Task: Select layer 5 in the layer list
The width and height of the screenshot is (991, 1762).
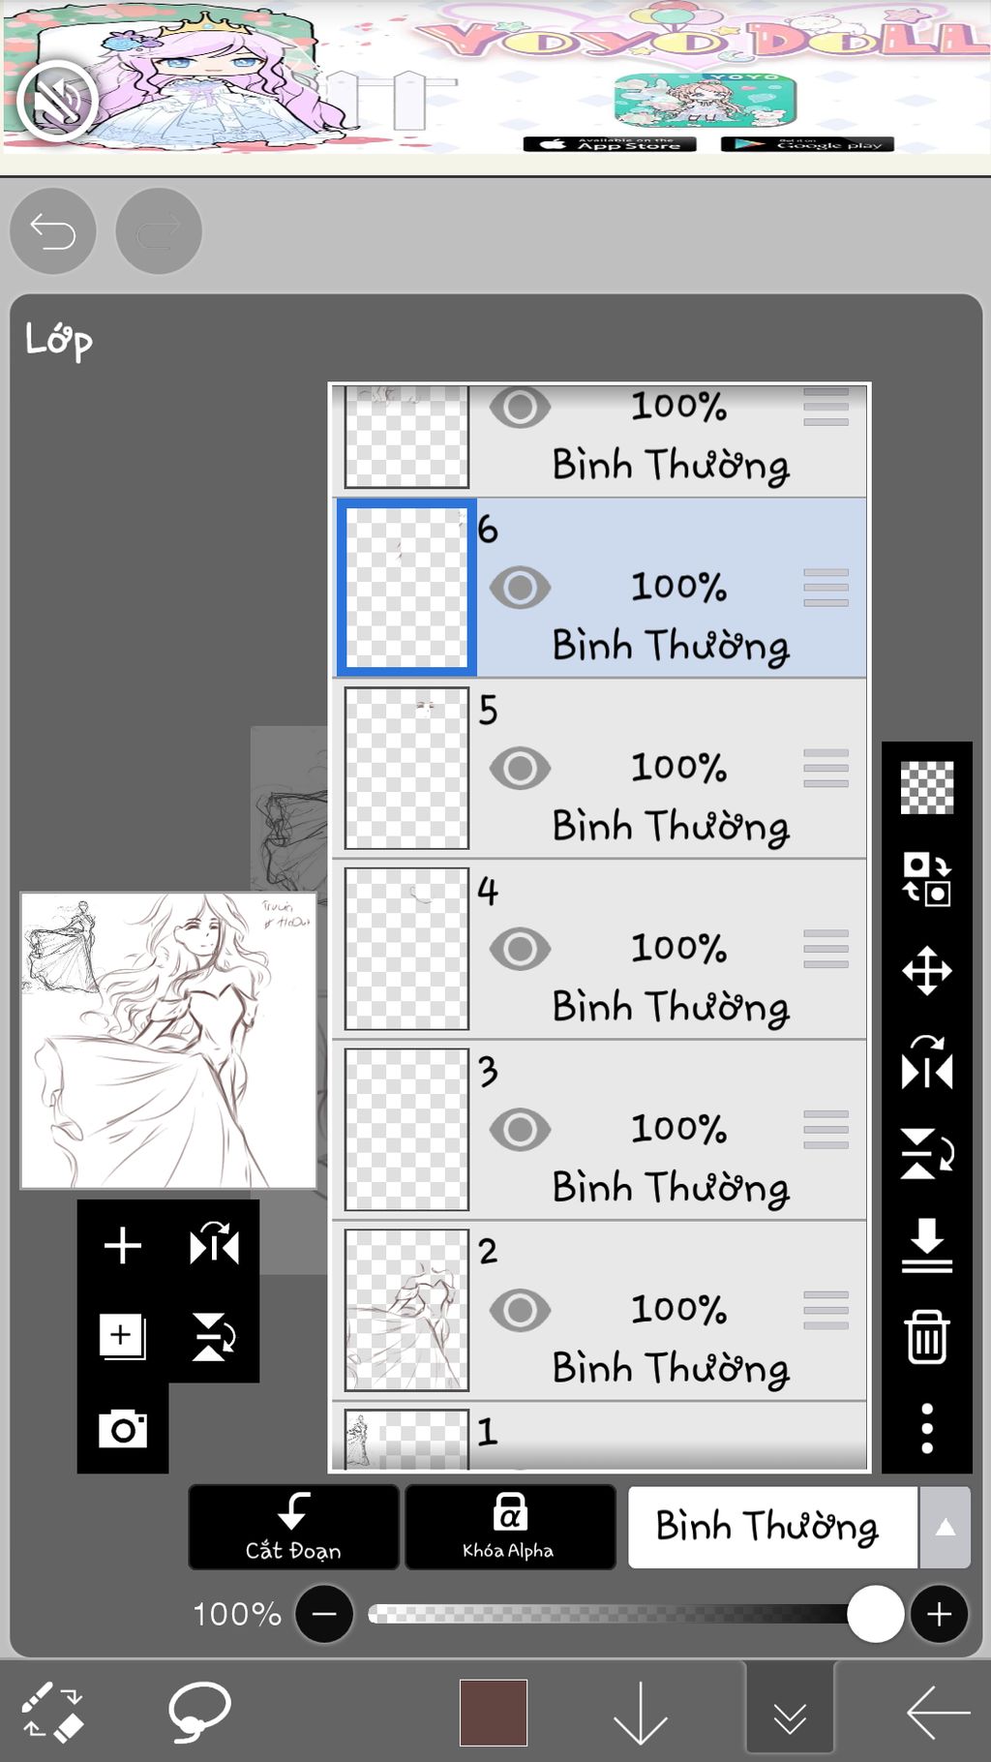Action: click(x=600, y=769)
